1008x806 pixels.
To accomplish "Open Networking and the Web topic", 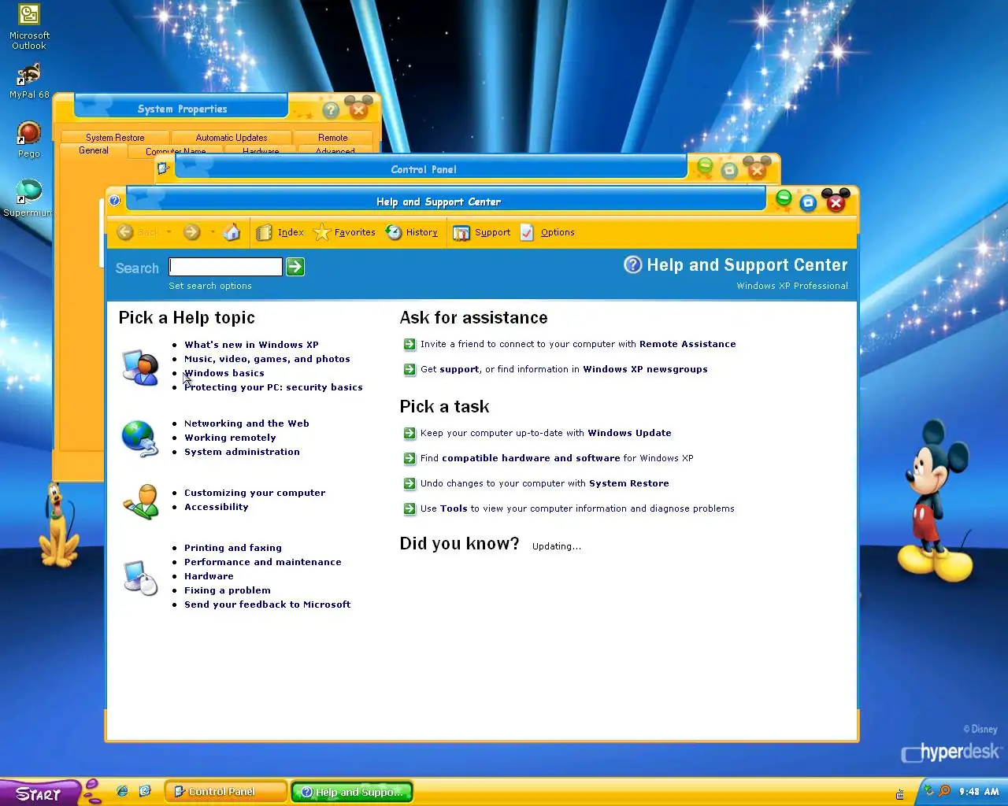I will (x=246, y=423).
